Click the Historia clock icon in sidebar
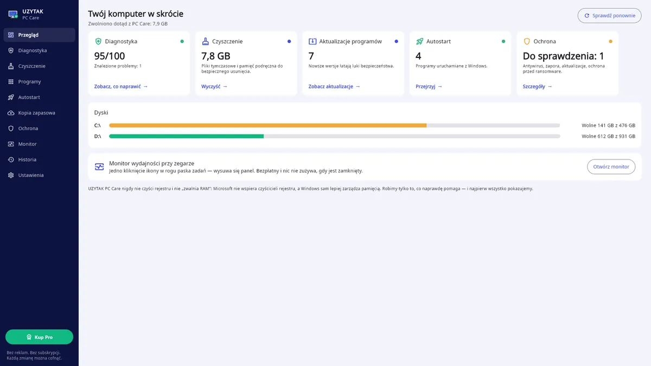Viewport: 651px width, 366px height. tap(11, 159)
